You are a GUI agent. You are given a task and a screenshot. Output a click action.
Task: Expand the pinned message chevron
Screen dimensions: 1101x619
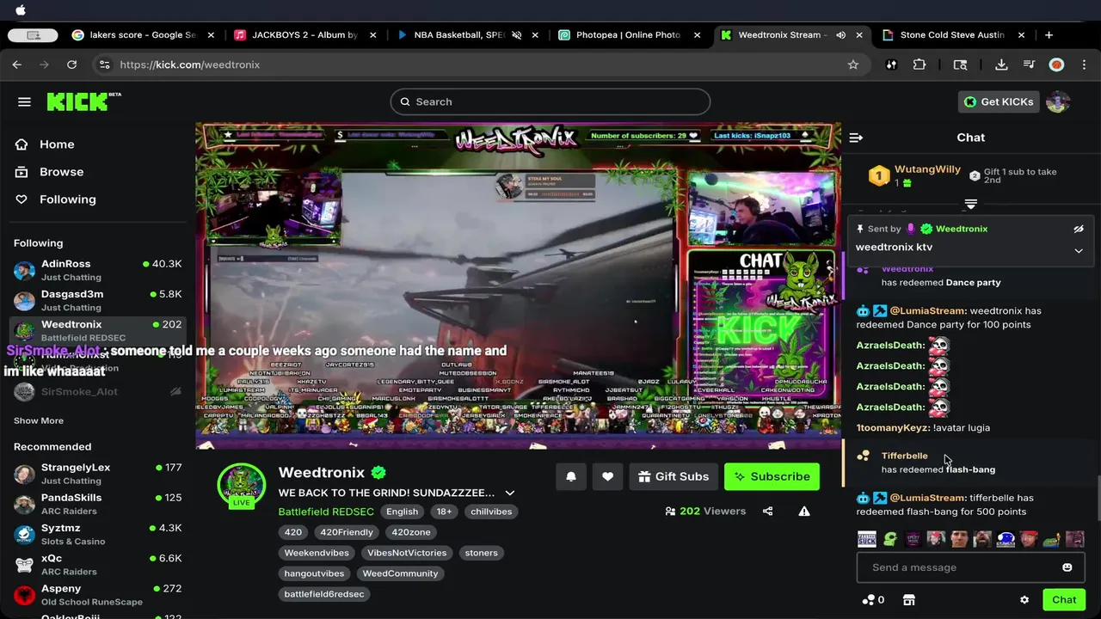coord(1079,250)
